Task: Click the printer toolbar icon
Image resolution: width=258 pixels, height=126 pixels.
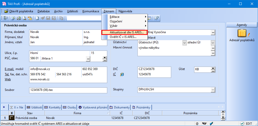Action: coord(19,18)
